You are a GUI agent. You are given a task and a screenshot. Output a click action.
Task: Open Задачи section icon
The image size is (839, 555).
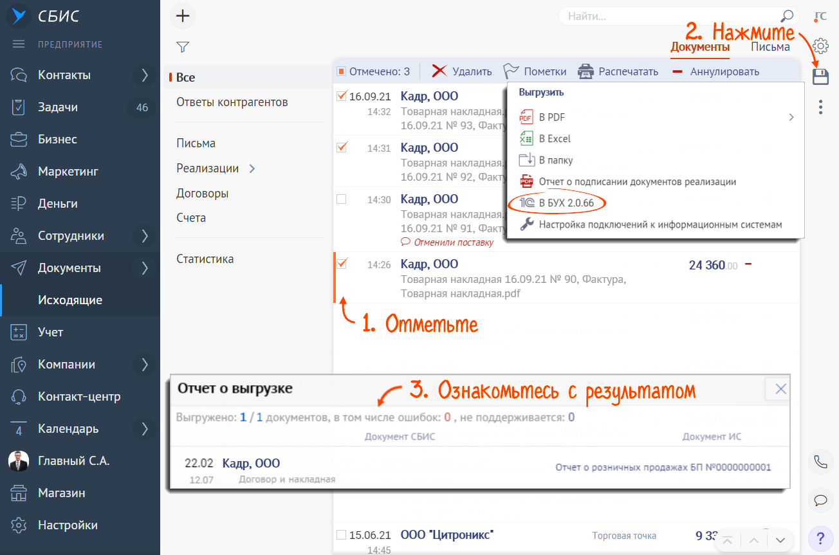tap(19, 107)
